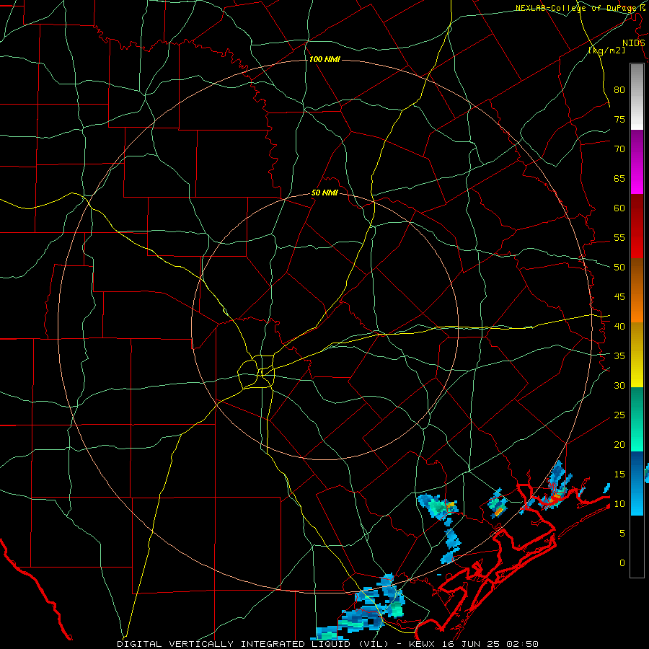Click the 50 value on the scale

pyautogui.click(x=619, y=268)
